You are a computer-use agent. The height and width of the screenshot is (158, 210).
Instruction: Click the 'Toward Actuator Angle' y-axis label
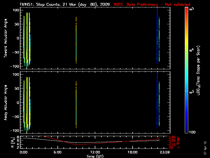pyautogui.click(x=5, y=38)
